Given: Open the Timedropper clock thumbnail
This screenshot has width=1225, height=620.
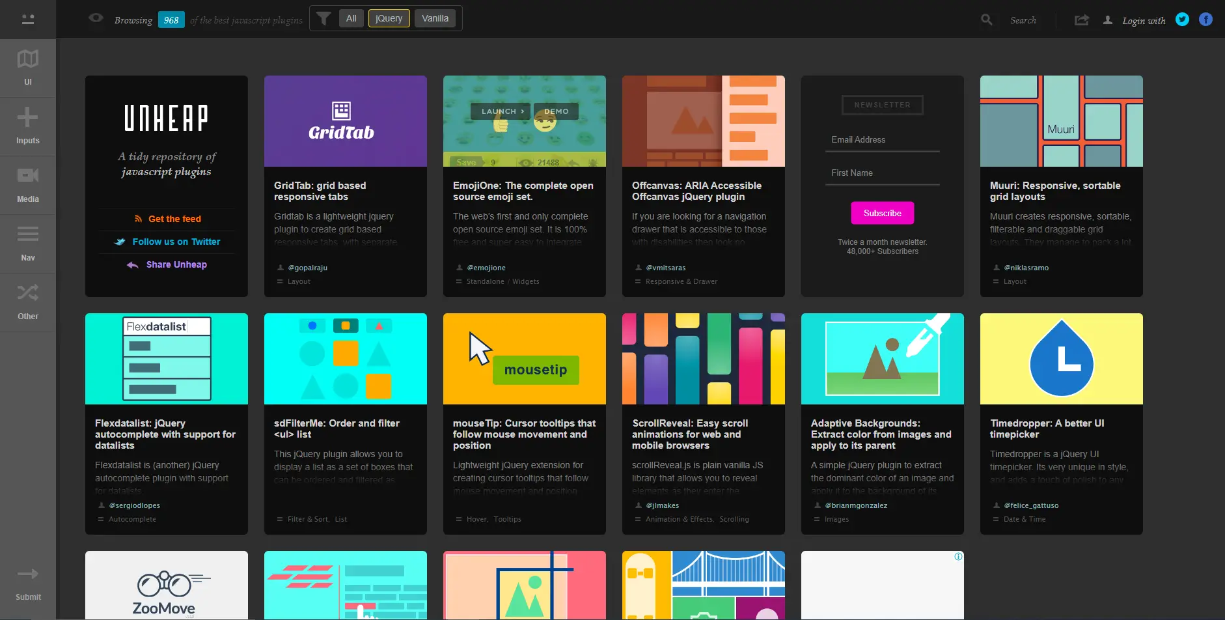Looking at the screenshot, I should pos(1062,359).
